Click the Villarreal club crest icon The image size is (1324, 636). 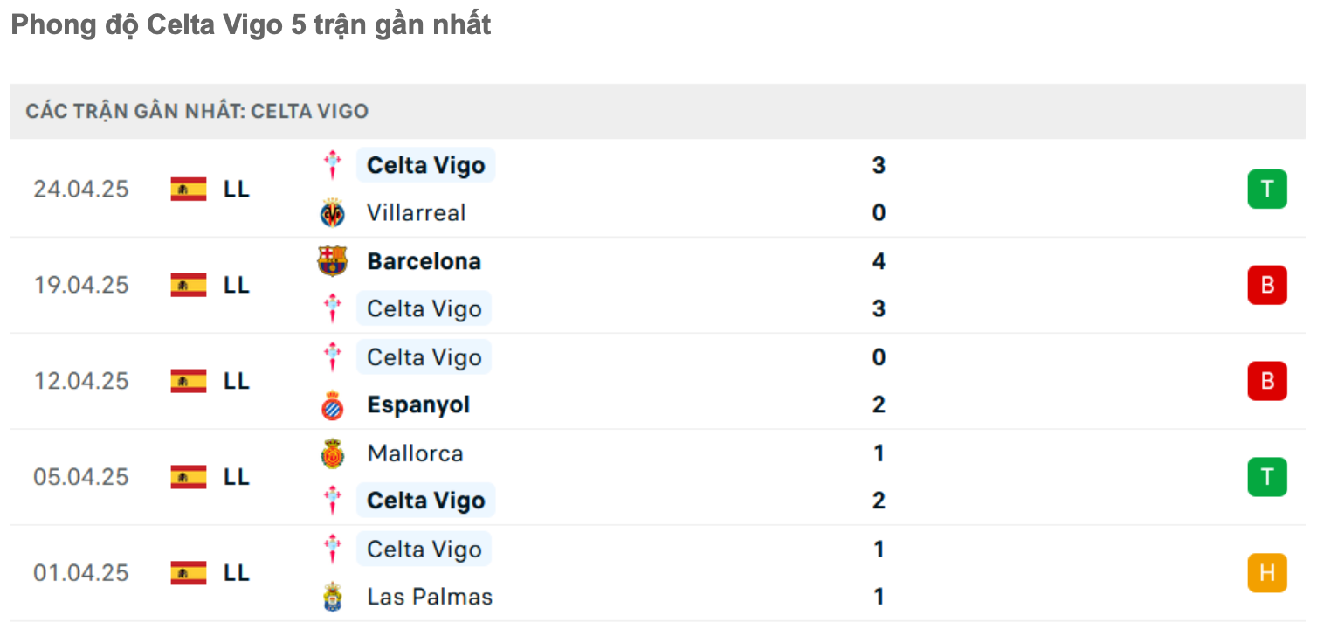pyautogui.click(x=333, y=213)
